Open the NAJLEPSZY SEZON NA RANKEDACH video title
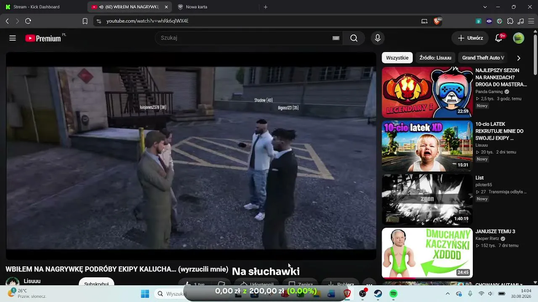This screenshot has width=538, height=302. [501, 78]
